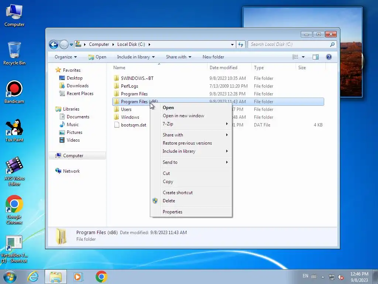
Task: Click the PerfLogs folder icon
Action: 116,86
